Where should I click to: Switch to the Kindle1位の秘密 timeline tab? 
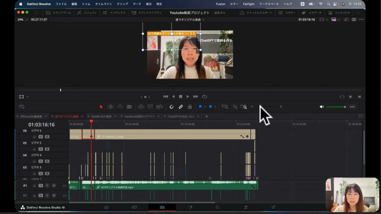tap(101, 116)
